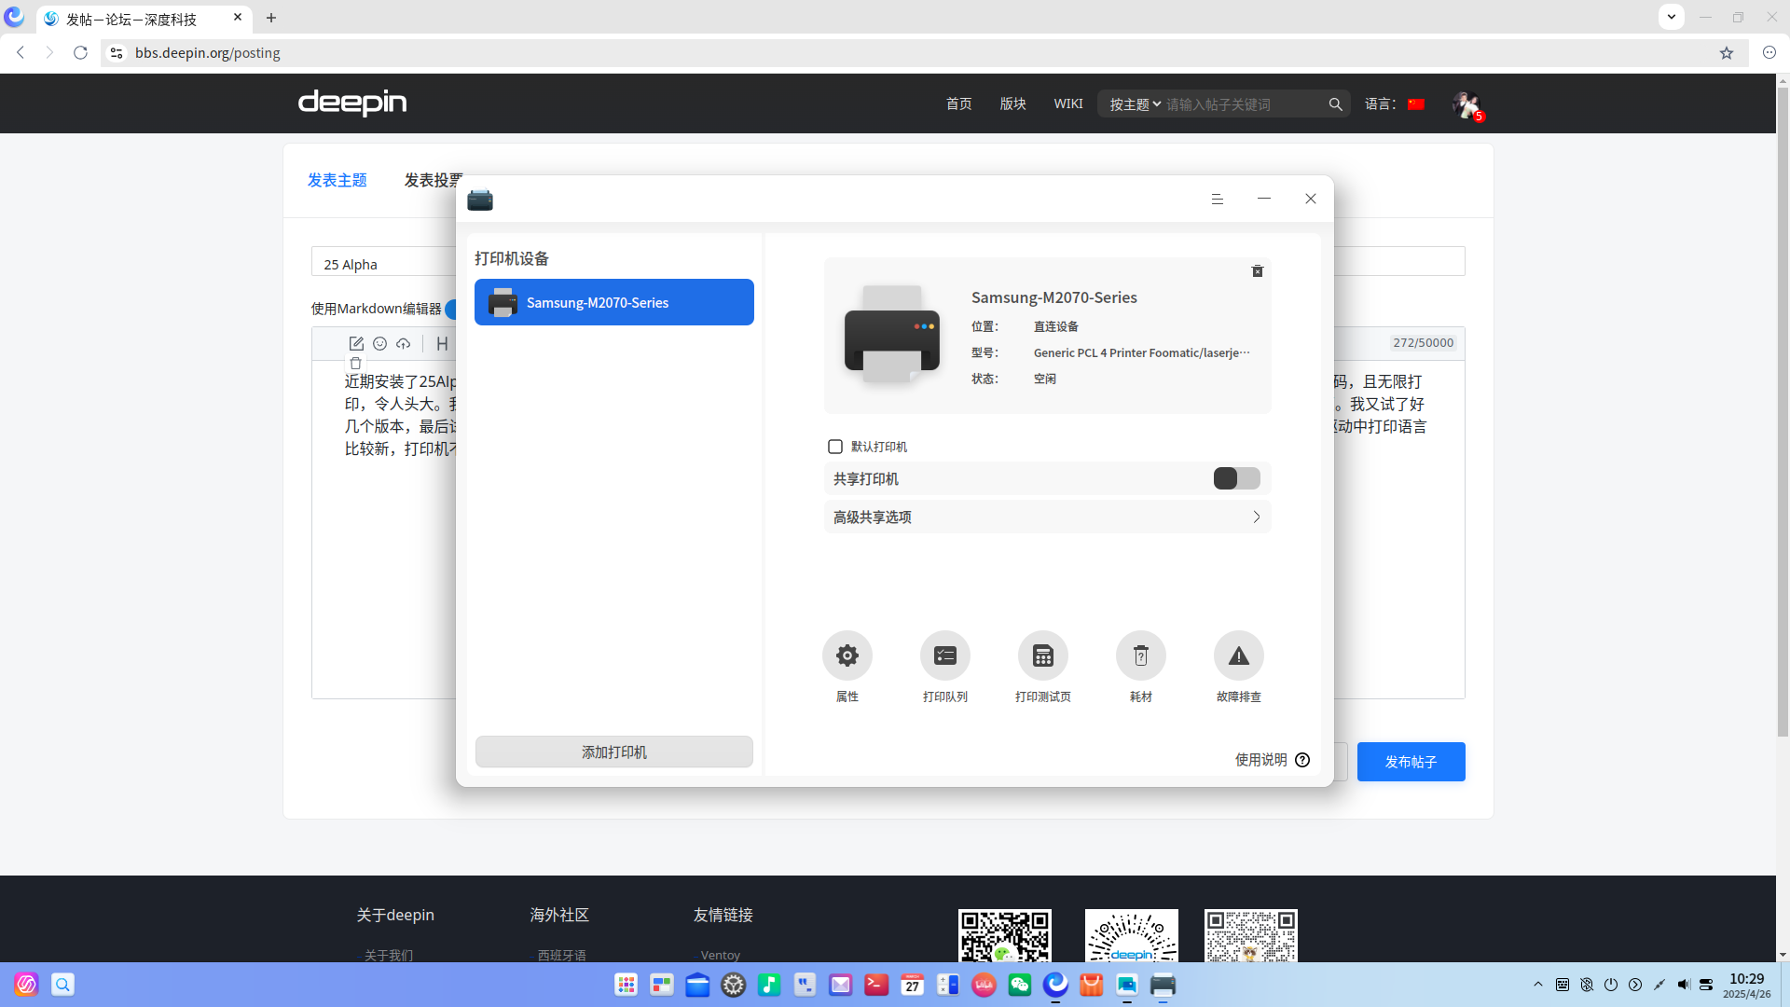This screenshot has height=1007, width=1790.
Task: Open printer properties (属性) gear icon
Action: tap(847, 656)
